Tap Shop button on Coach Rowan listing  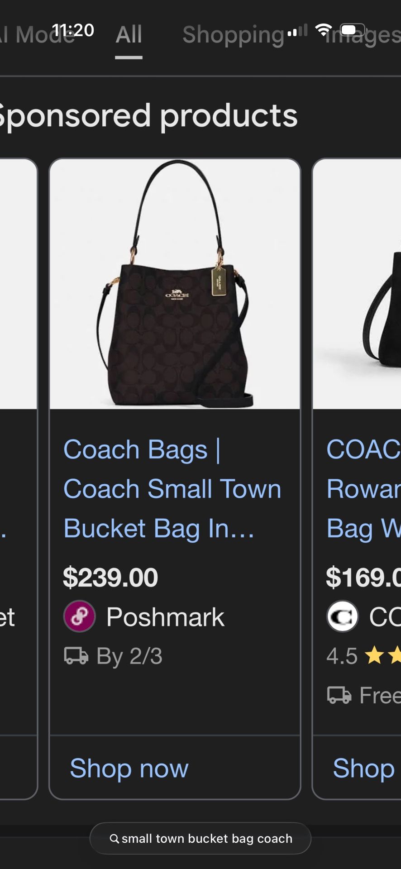pyautogui.click(x=364, y=769)
